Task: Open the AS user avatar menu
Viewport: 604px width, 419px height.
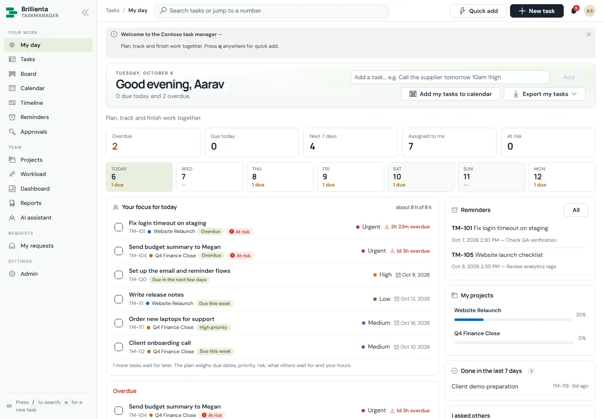Action: [x=589, y=11]
